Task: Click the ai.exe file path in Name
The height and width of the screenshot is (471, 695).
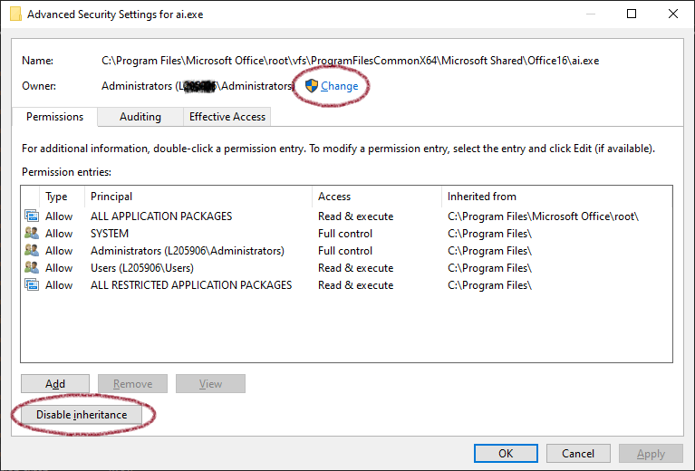Action: pyautogui.click(x=350, y=61)
